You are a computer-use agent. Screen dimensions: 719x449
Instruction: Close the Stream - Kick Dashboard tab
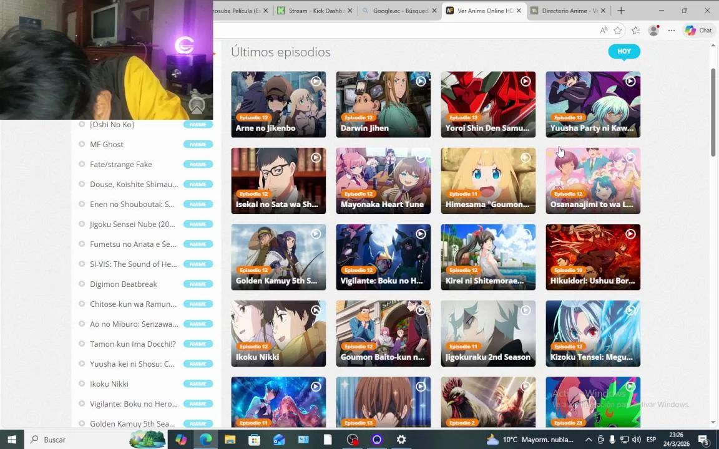click(x=350, y=11)
